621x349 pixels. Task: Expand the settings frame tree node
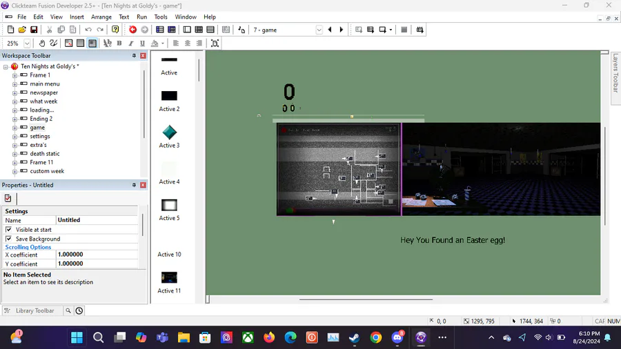coord(14,137)
